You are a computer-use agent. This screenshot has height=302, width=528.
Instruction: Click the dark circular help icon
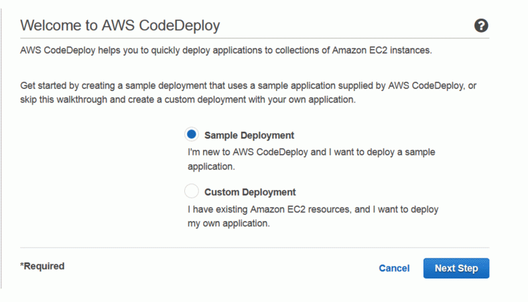481,25
